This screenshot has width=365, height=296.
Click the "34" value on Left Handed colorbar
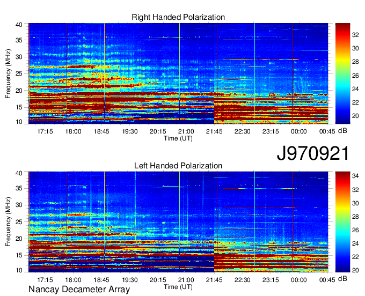coord(355,176)
